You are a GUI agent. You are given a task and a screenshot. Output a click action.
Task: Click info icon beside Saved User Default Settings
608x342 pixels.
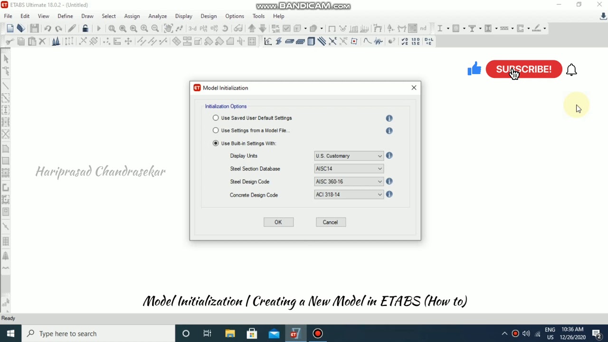[389, 118]
